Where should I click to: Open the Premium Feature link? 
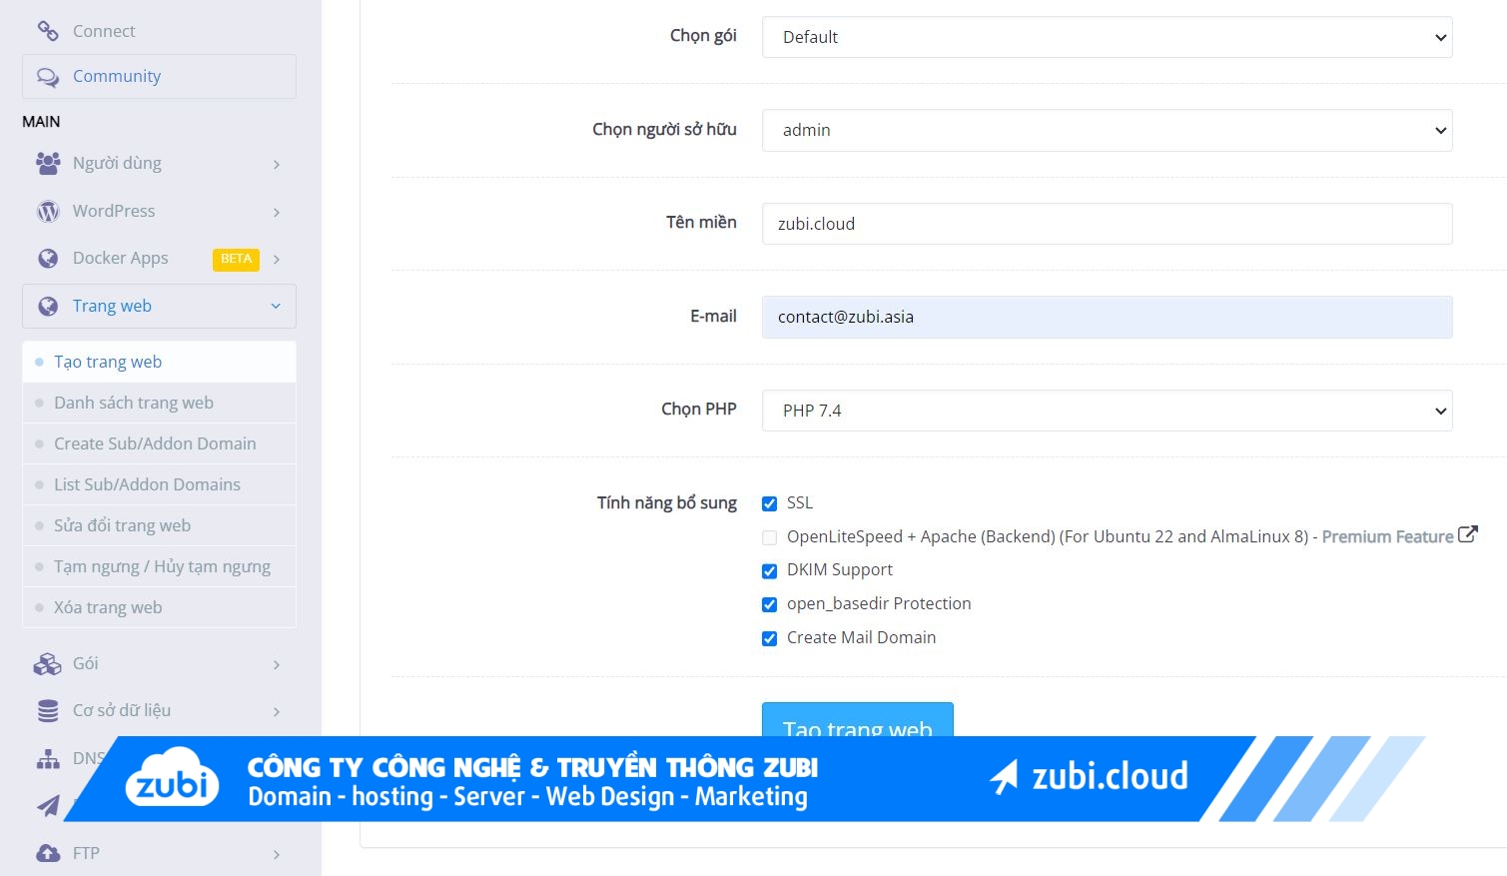click(x=1387, y=536)
